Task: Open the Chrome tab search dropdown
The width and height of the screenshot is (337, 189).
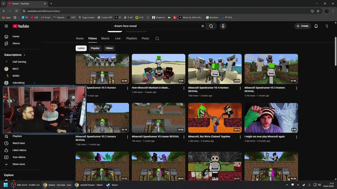Action: tap(3, 4)
